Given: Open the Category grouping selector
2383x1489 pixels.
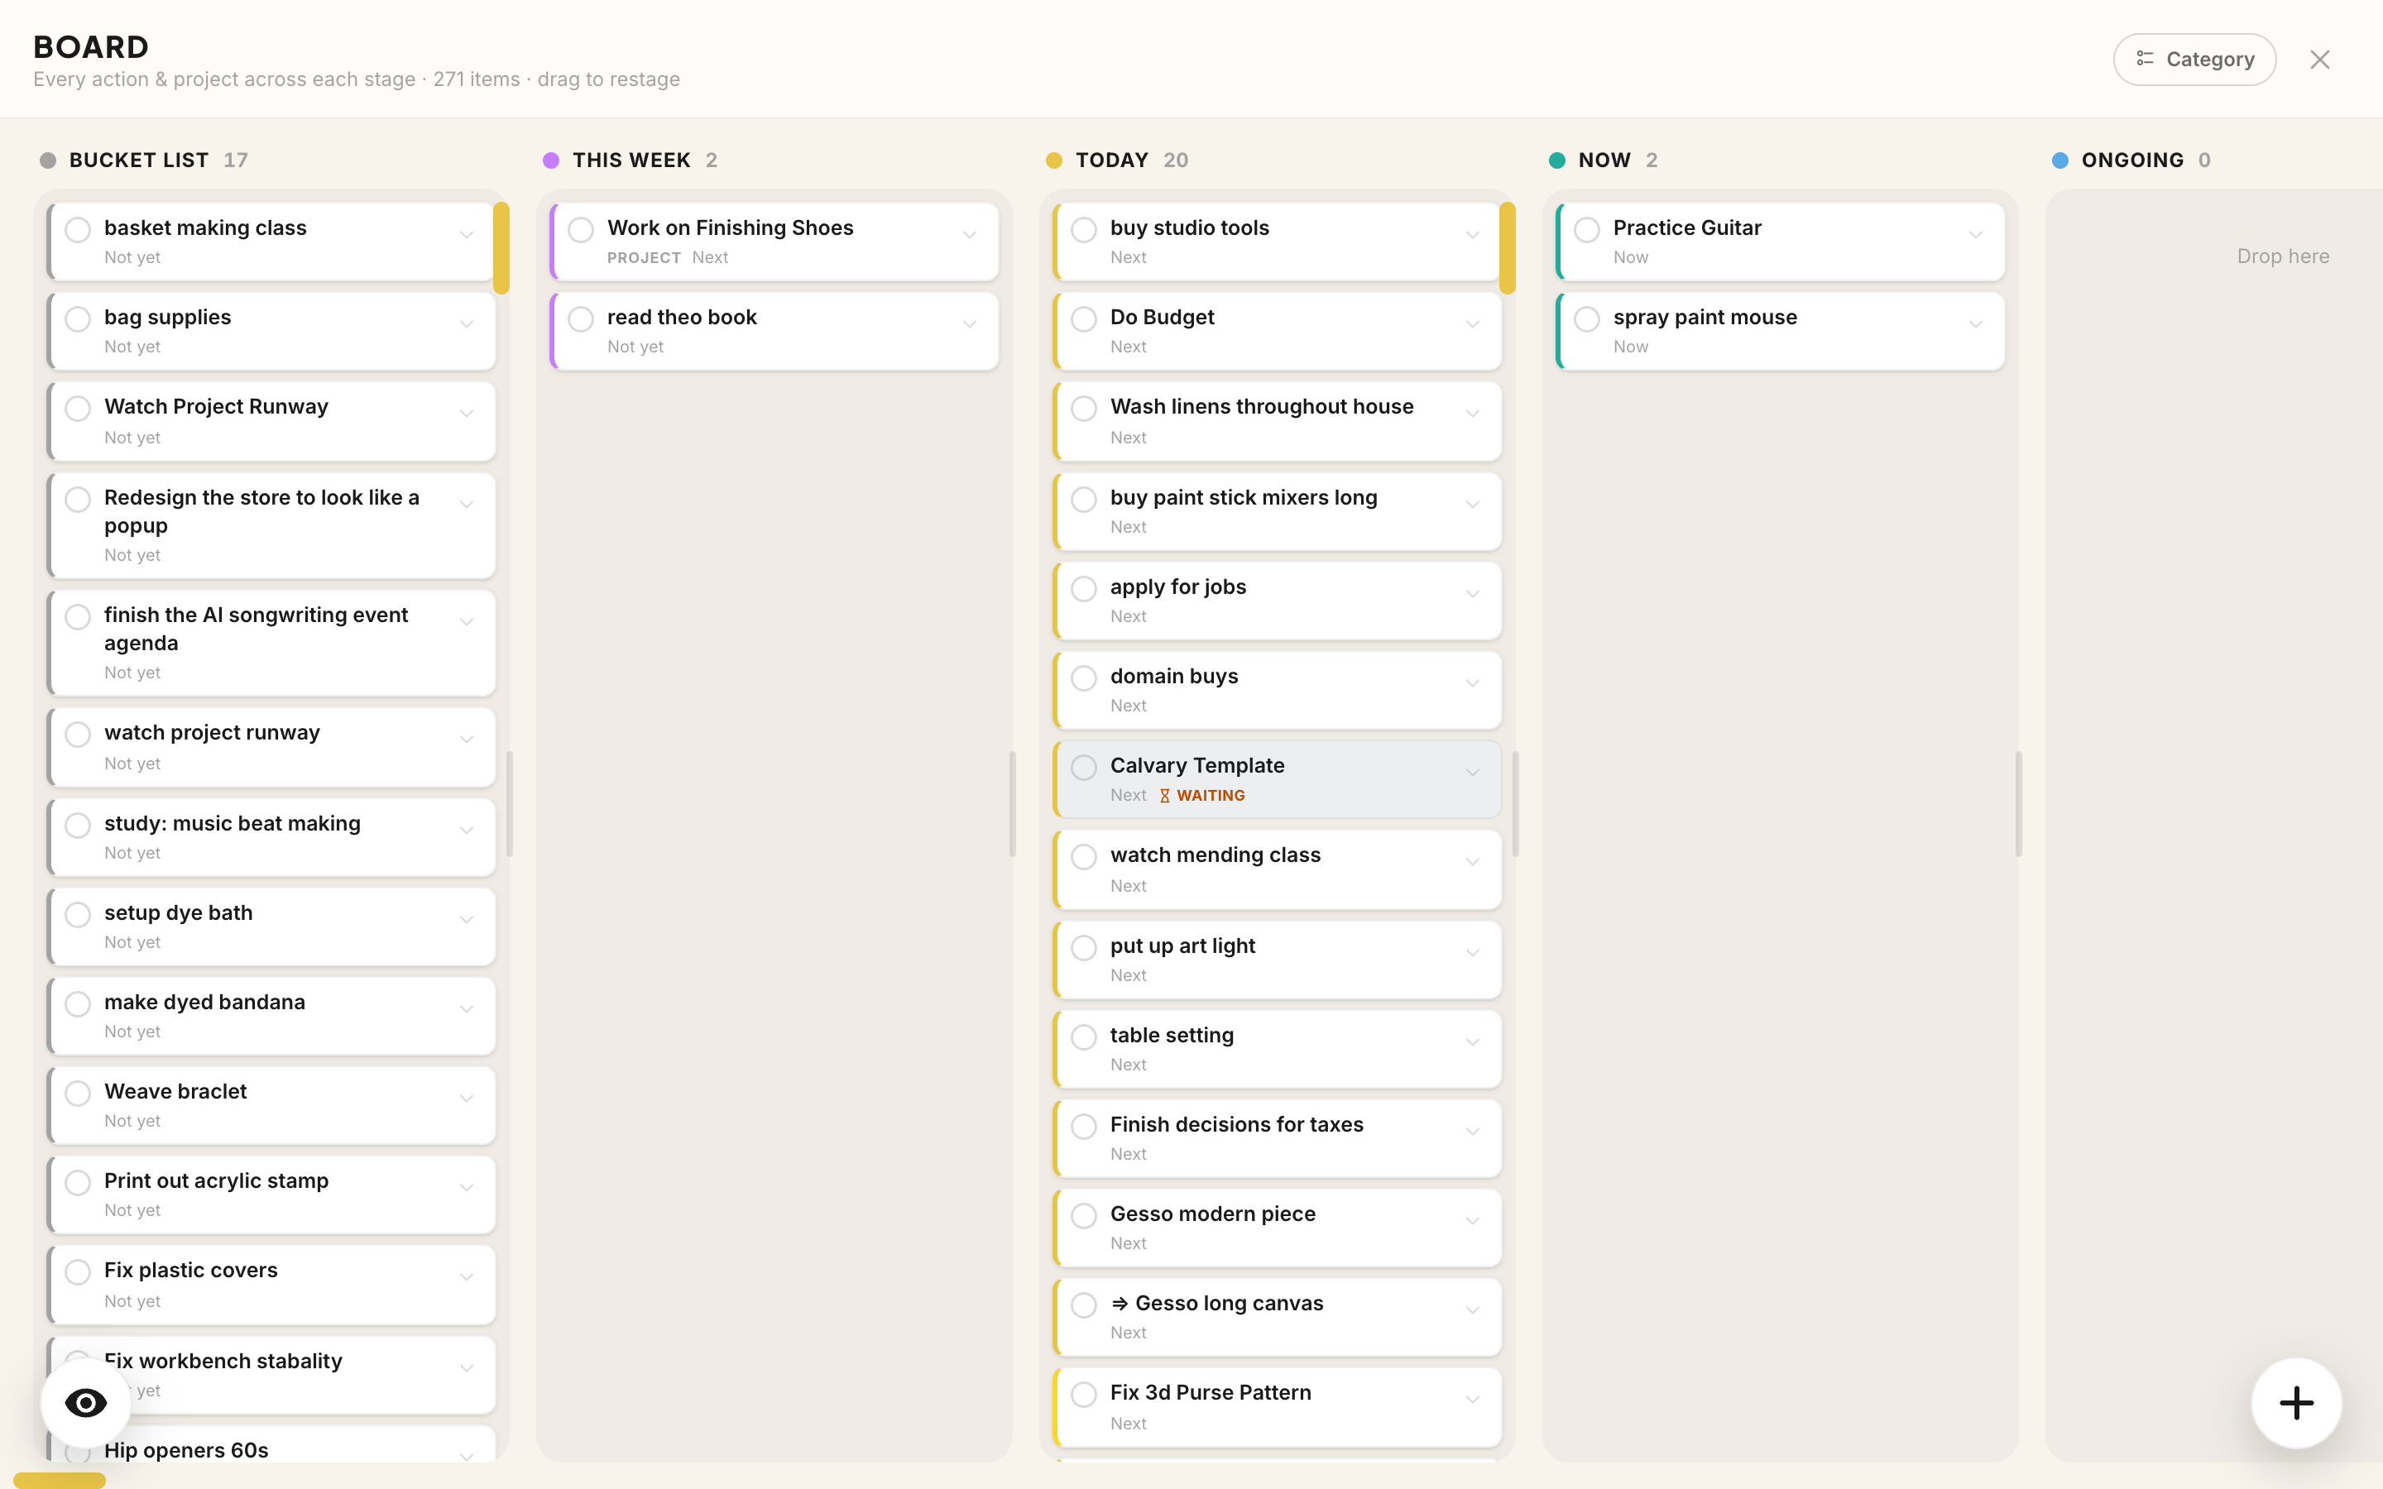Looking at the screenshot, I should click(2194, 59).
